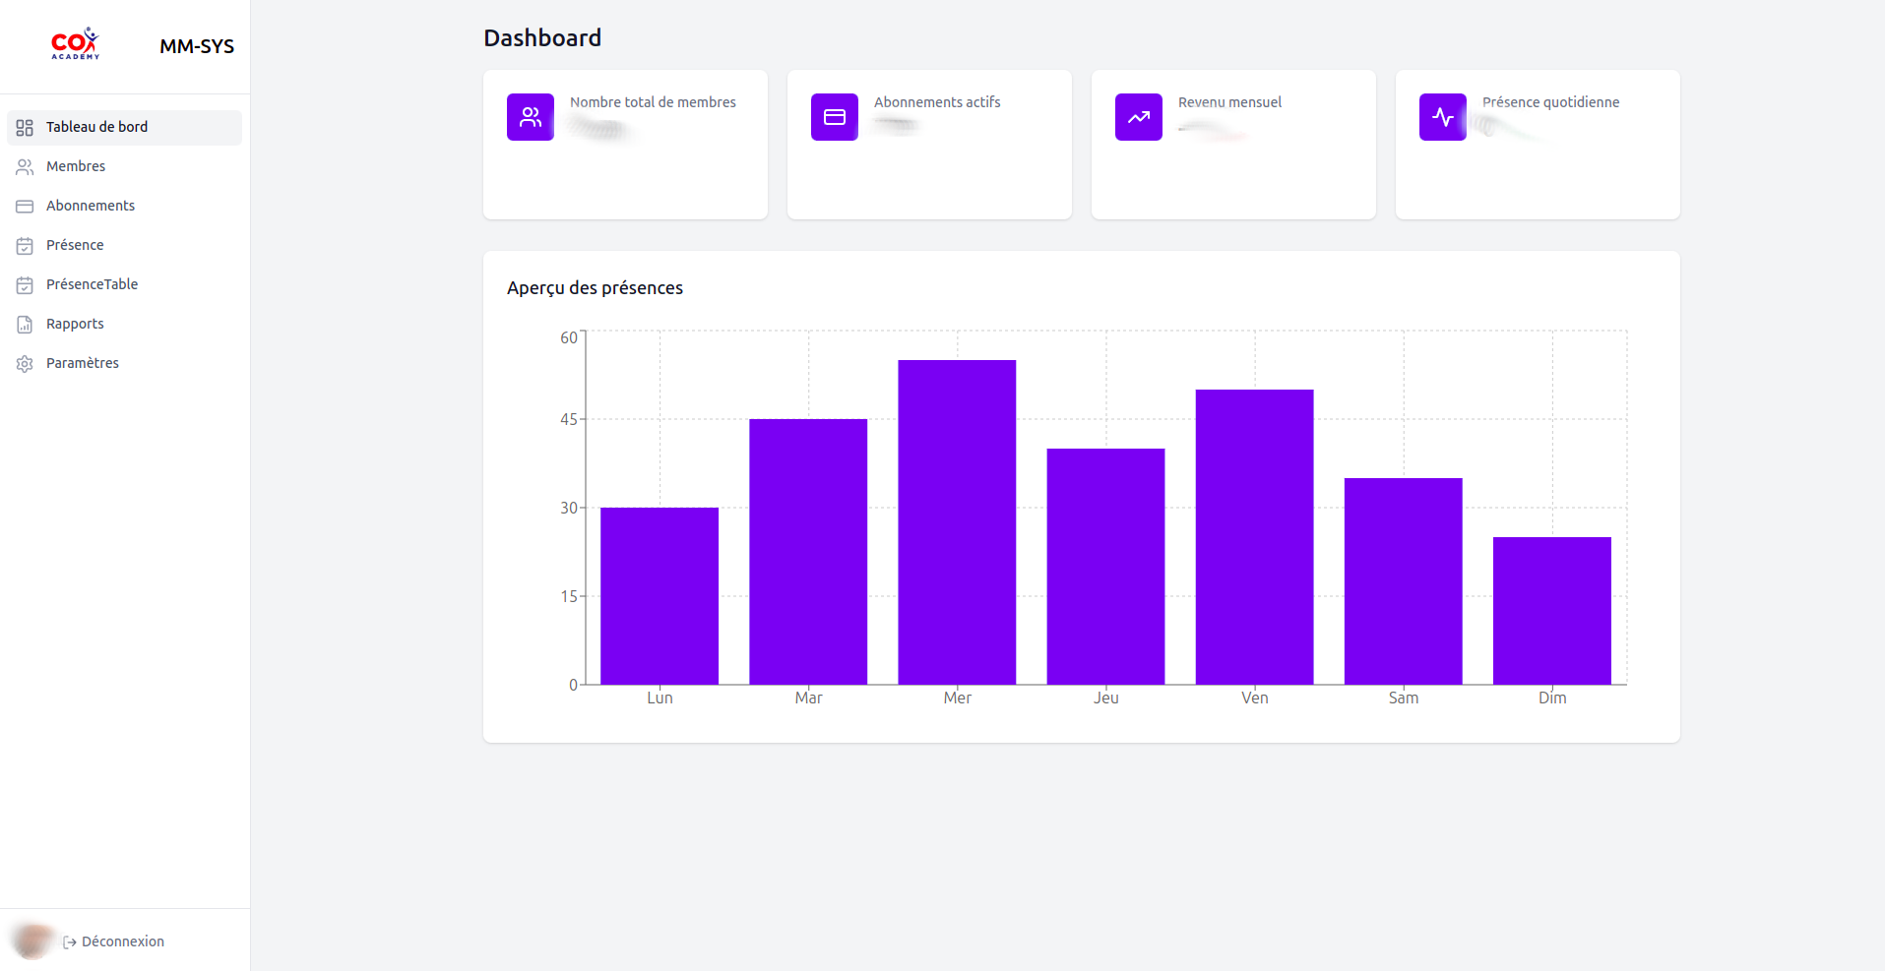Click the Déconnexion logout arrow icon
The width and height of the screenshot is (1885, 971).
point(70,942)
